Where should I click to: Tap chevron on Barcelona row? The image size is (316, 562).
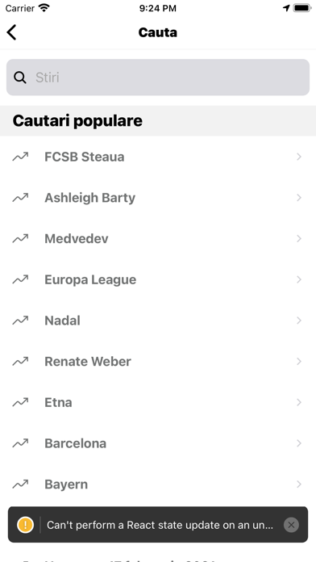(299, 443)
